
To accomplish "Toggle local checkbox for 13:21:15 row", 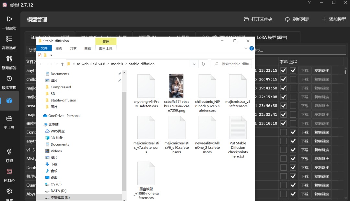I will tap(284, 70).
